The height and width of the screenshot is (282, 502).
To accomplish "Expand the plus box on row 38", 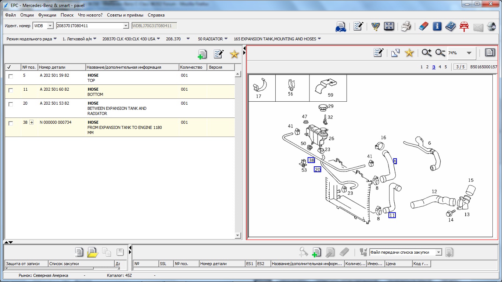I will coord(32,122).
